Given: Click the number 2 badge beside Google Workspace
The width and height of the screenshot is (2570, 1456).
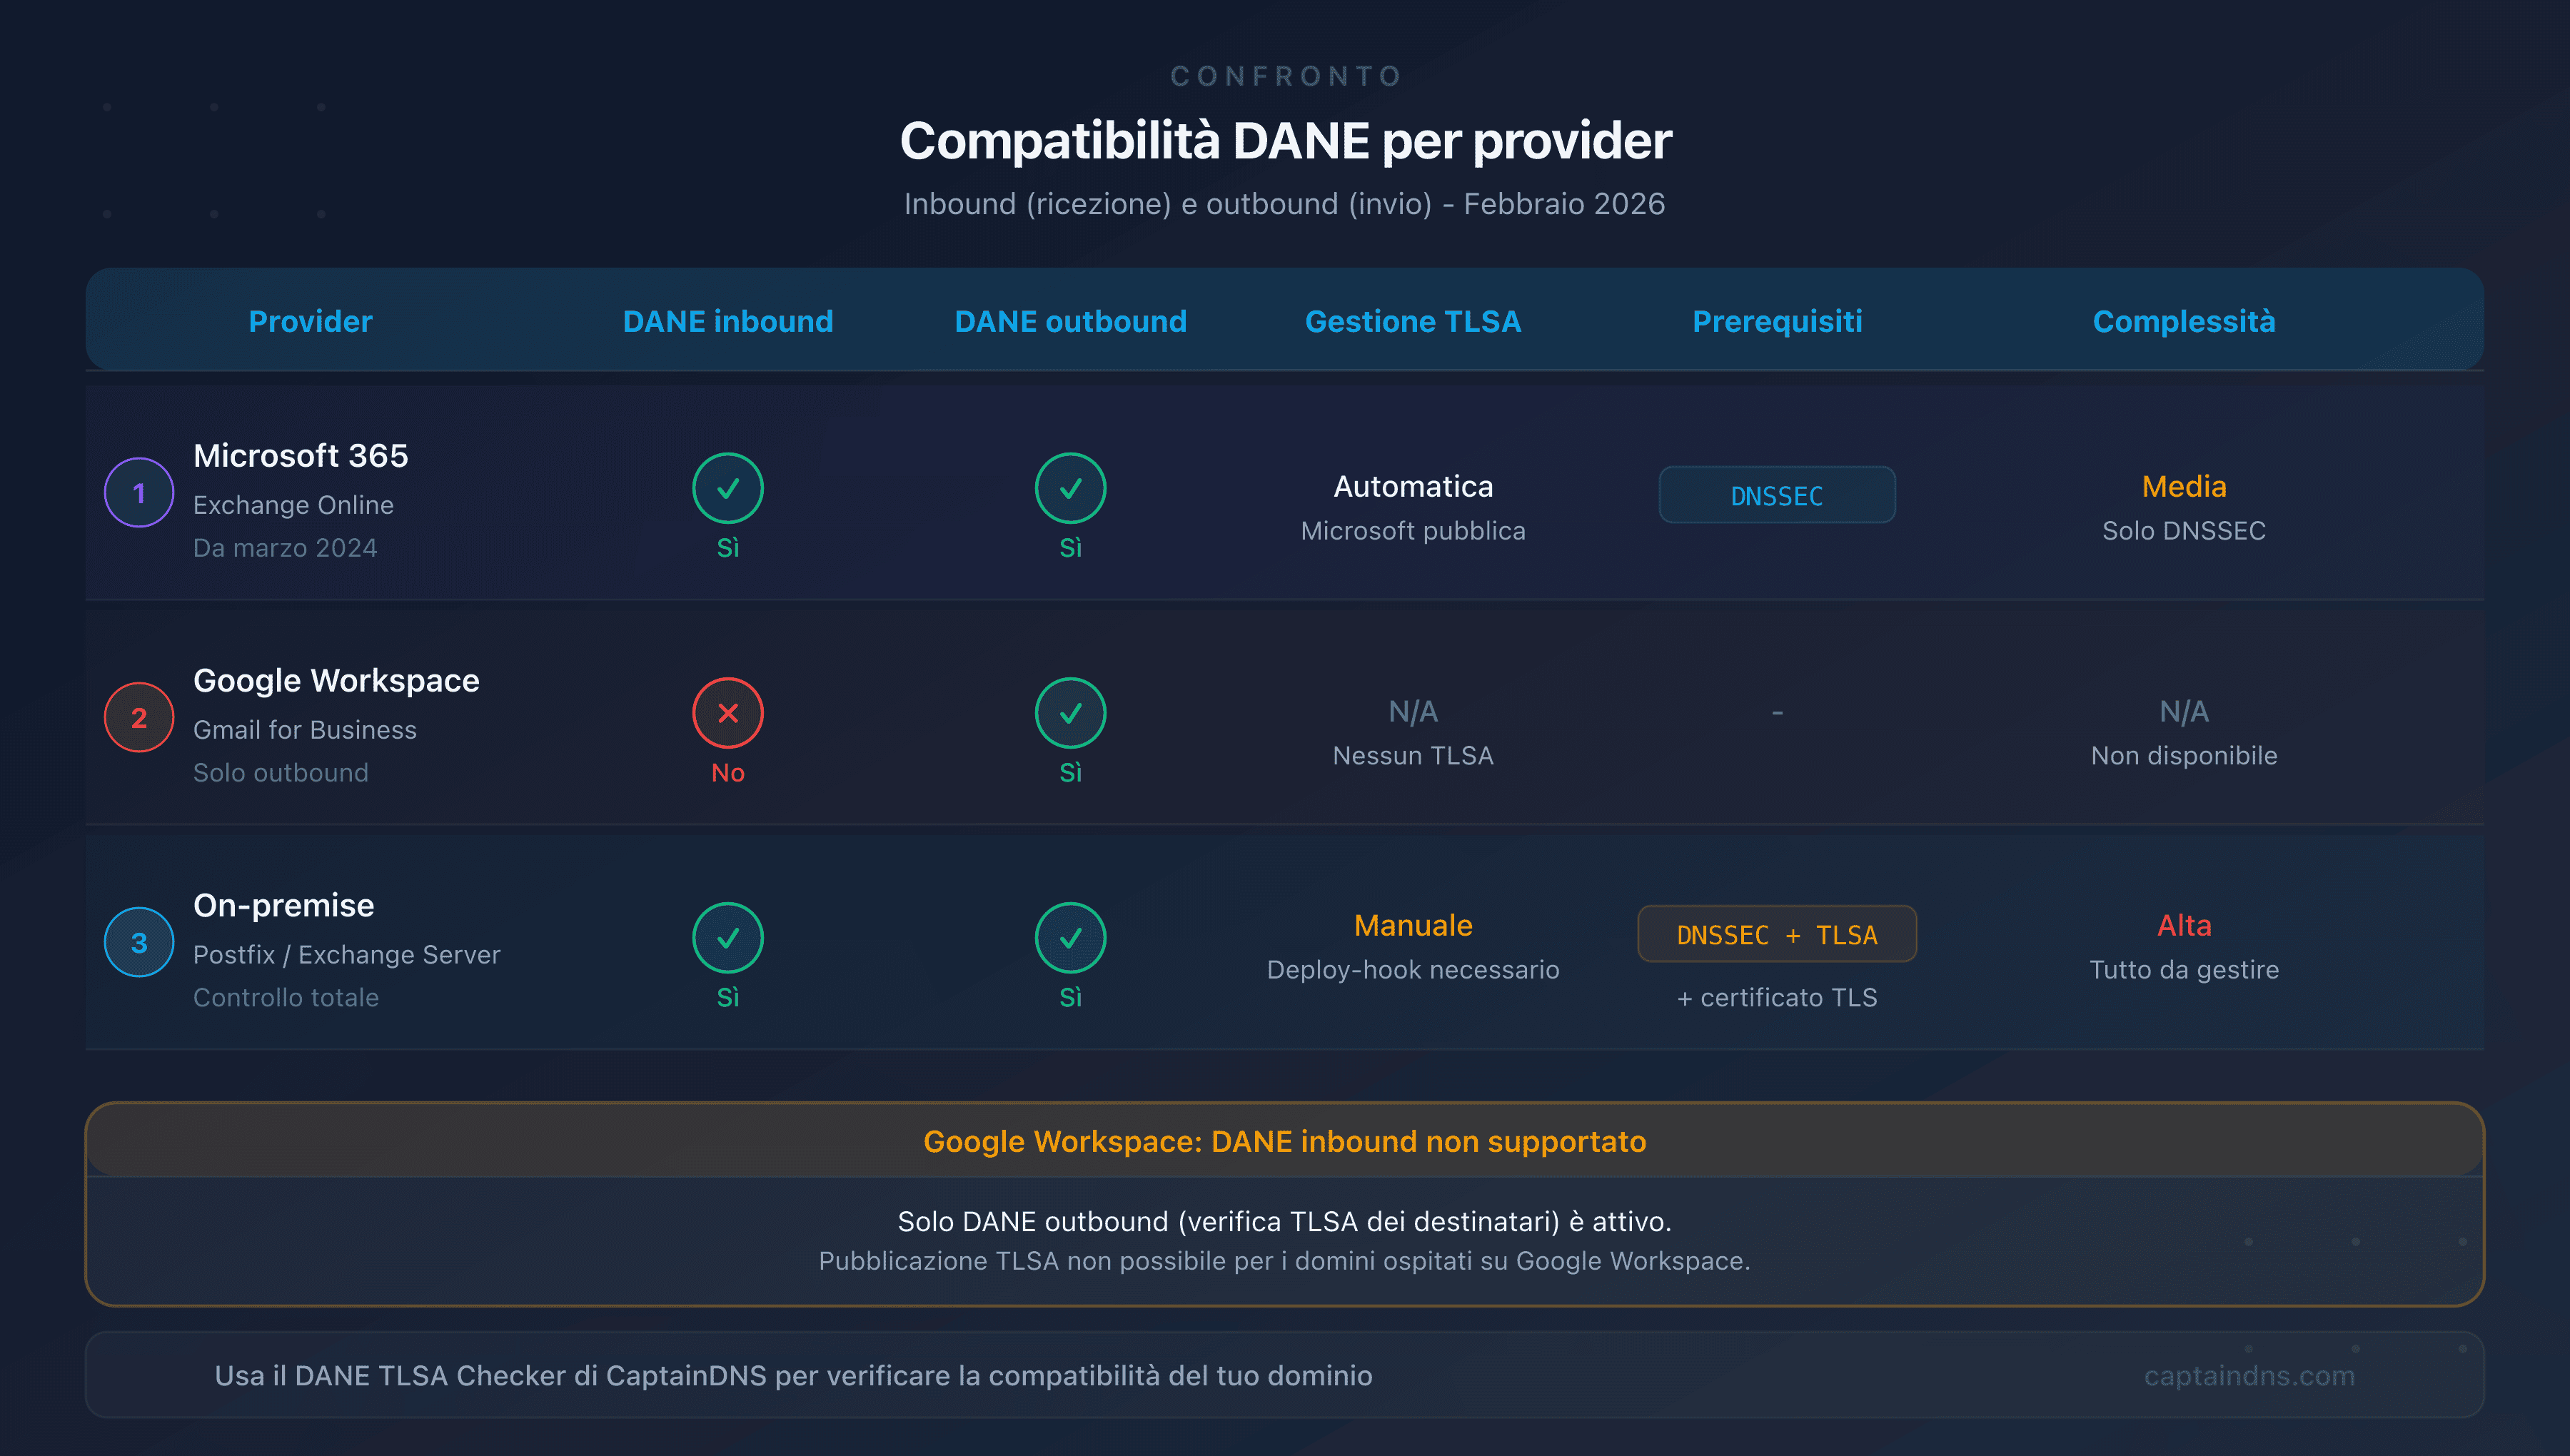Looking at the screenshot, I should point(139,717).
